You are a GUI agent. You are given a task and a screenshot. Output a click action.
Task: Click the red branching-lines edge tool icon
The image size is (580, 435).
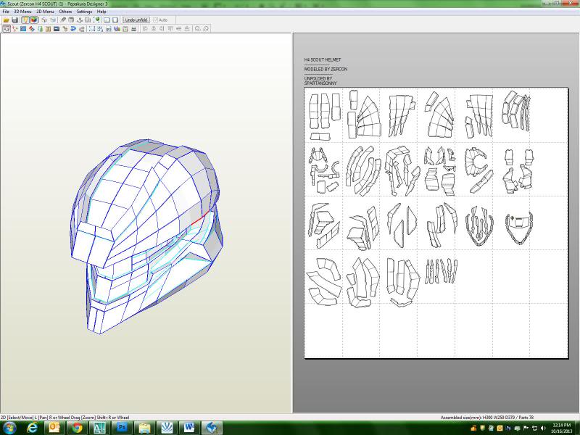point(14,28)
